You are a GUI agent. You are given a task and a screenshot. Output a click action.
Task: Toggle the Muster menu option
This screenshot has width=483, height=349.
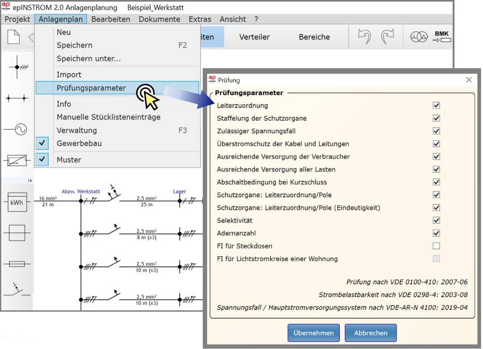click(117, 159)
